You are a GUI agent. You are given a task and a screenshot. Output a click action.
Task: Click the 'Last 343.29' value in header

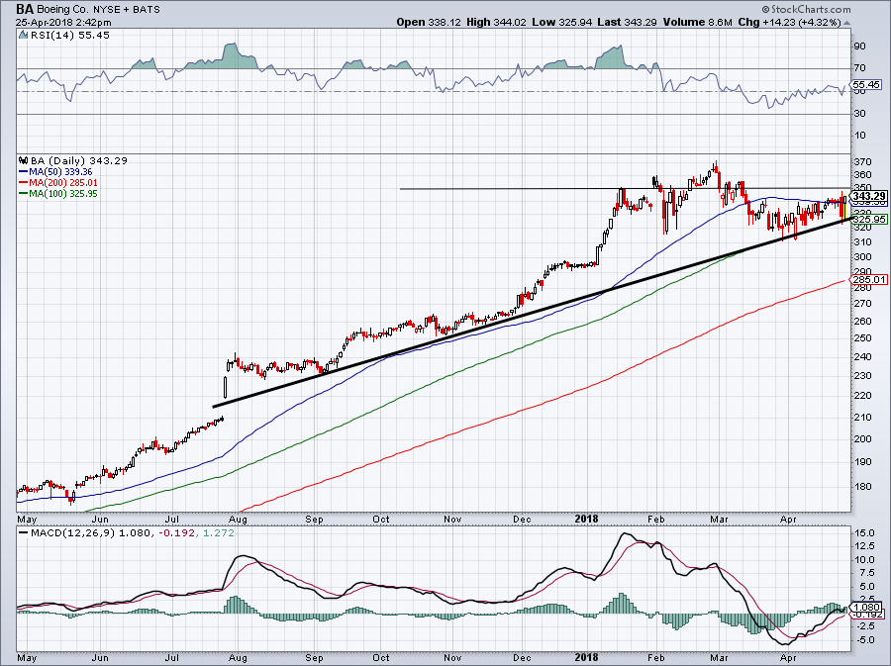point(627,22)
